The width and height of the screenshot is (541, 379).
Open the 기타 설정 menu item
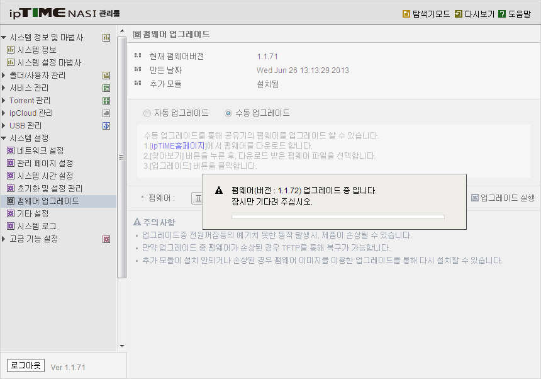(33, 213)
